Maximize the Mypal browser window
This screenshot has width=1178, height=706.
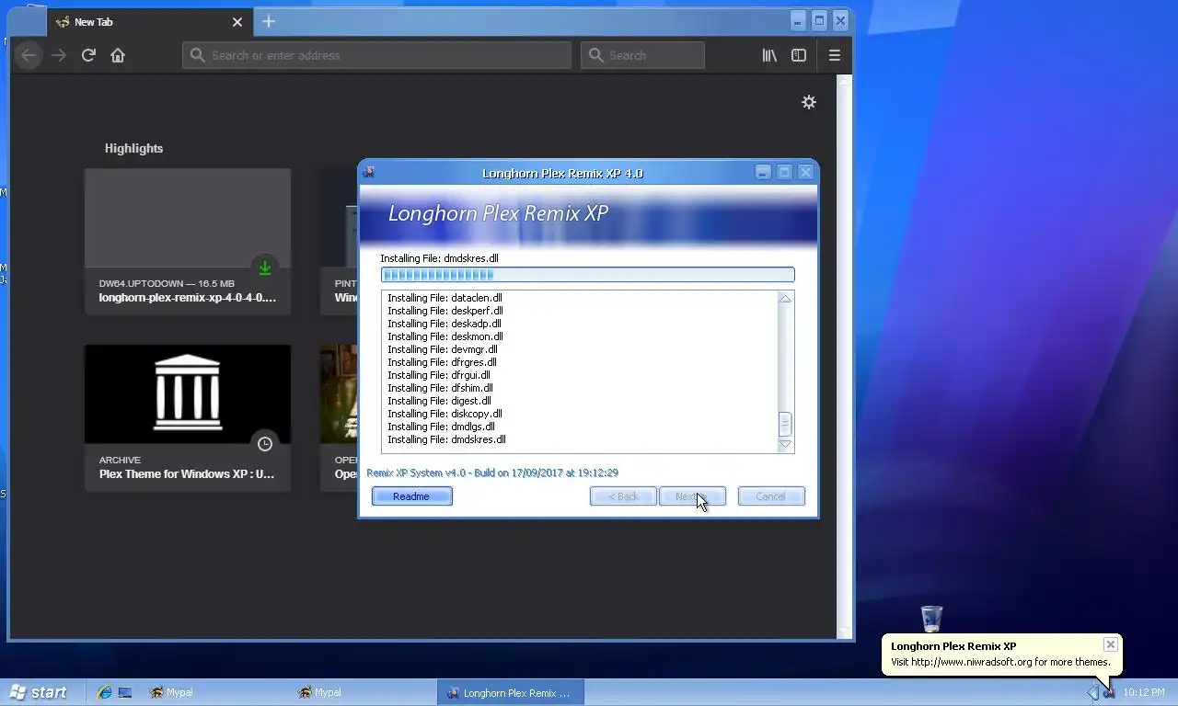click(x=819, y=20)
